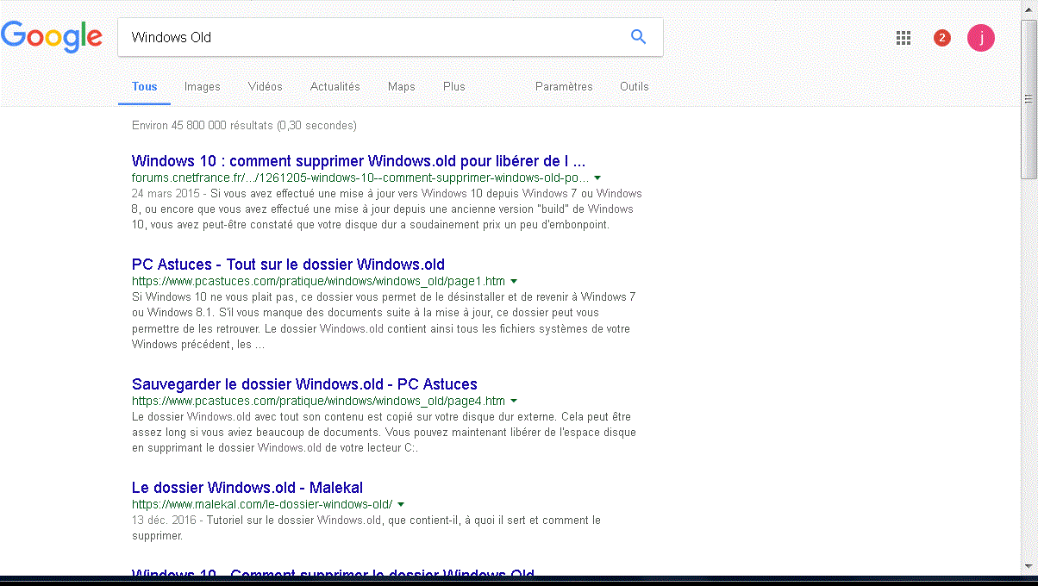Open the Google apps grid
The image size is (1038, 586).
pyautogui.click(x=904, y=37)
